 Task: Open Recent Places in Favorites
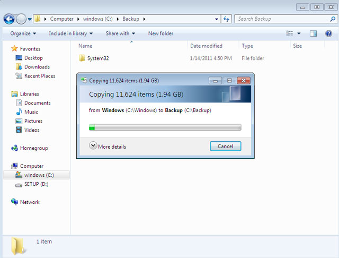[40, 76]
